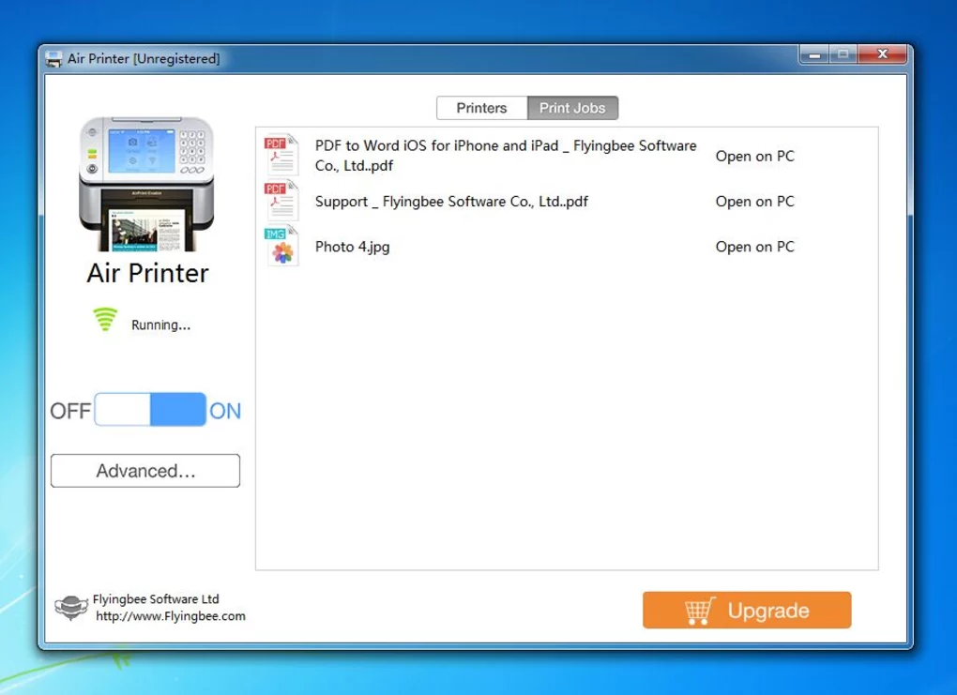
Task: Click the Air Printer device image
Action: 146,184
